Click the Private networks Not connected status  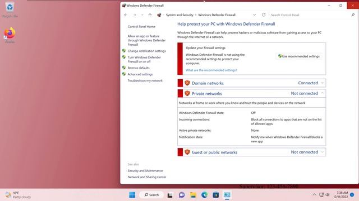tap(304, 93)
